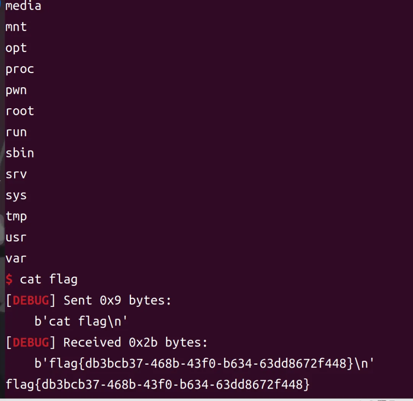Click the "sys" directory entry
Screen dimensions: 413x401
[16, 195]
